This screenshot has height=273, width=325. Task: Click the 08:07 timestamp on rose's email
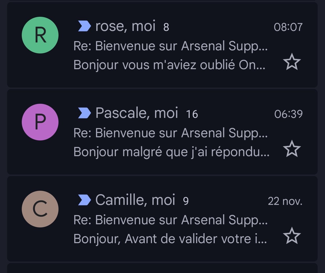288,27
